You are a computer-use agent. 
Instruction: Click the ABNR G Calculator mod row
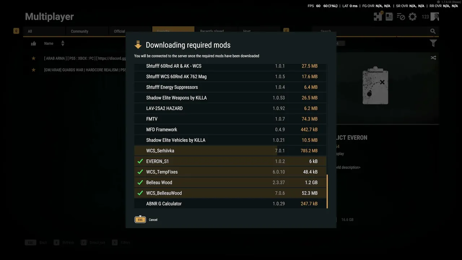[230, 204]
